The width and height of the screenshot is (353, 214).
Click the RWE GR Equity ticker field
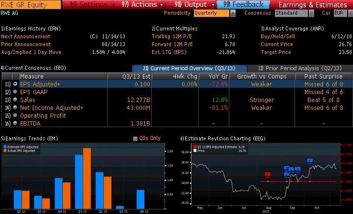pyautogui.click(x=30, y=4)
